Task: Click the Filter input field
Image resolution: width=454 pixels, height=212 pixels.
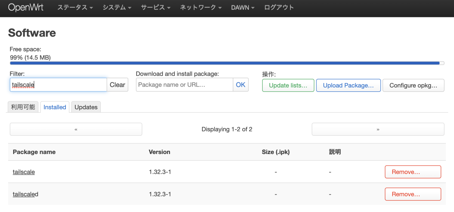Action: pyautogui.click(x=58, y=85)
